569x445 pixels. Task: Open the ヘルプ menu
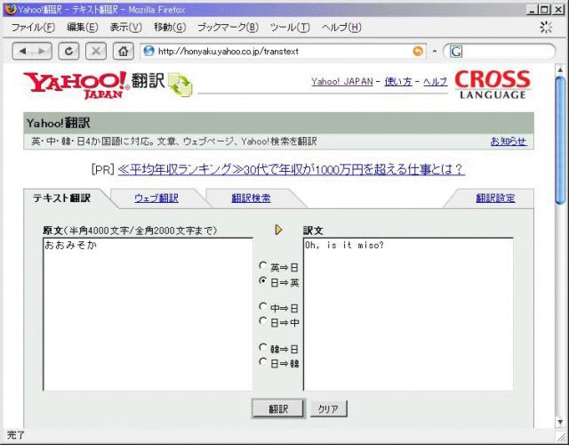(341, 28)
